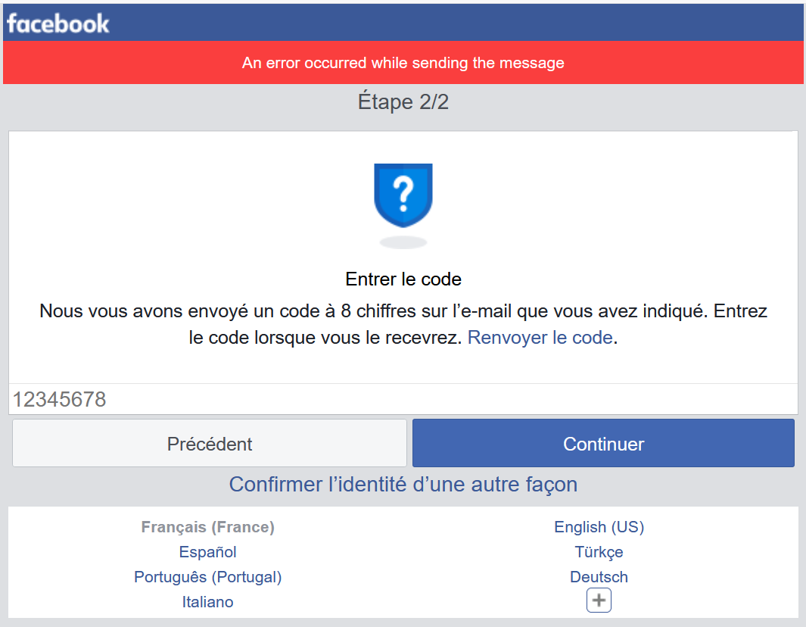Select Español language option
The height and width of the screenshot is (627, 806).
point(208,552)
